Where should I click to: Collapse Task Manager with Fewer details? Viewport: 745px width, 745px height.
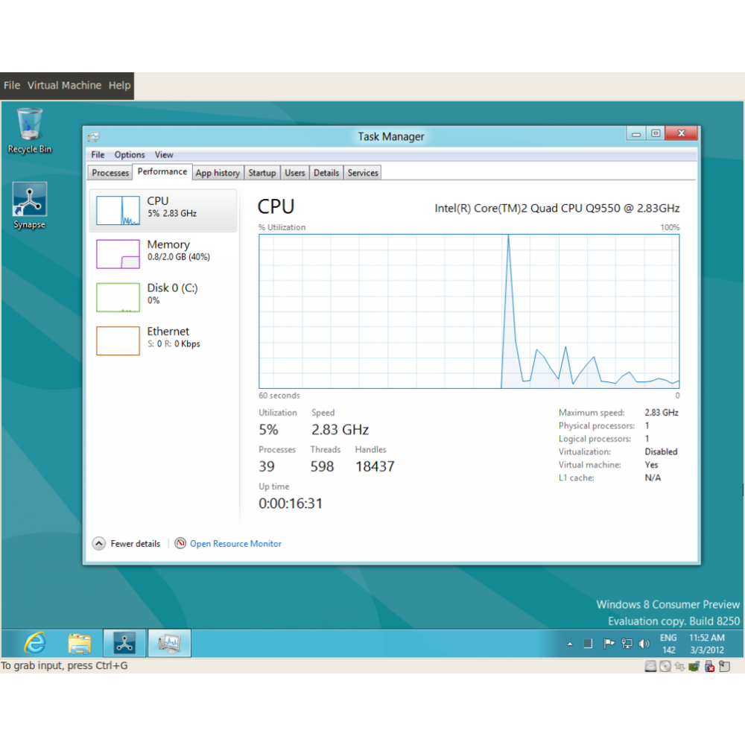click(x=127, y=544)
